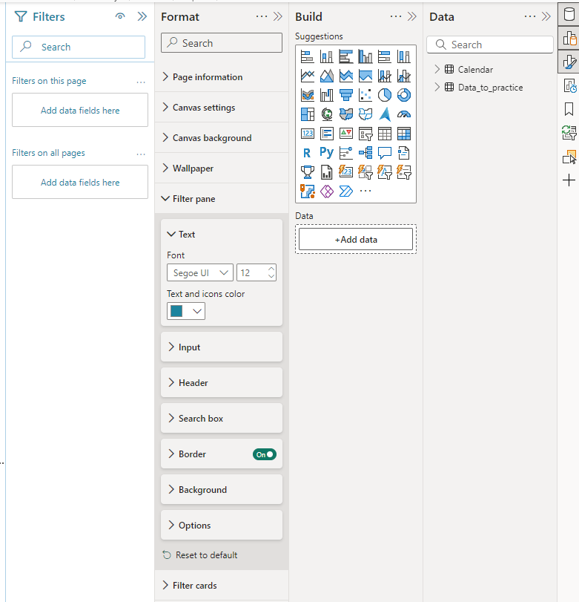Collapse the Text card

coord(222,235)
